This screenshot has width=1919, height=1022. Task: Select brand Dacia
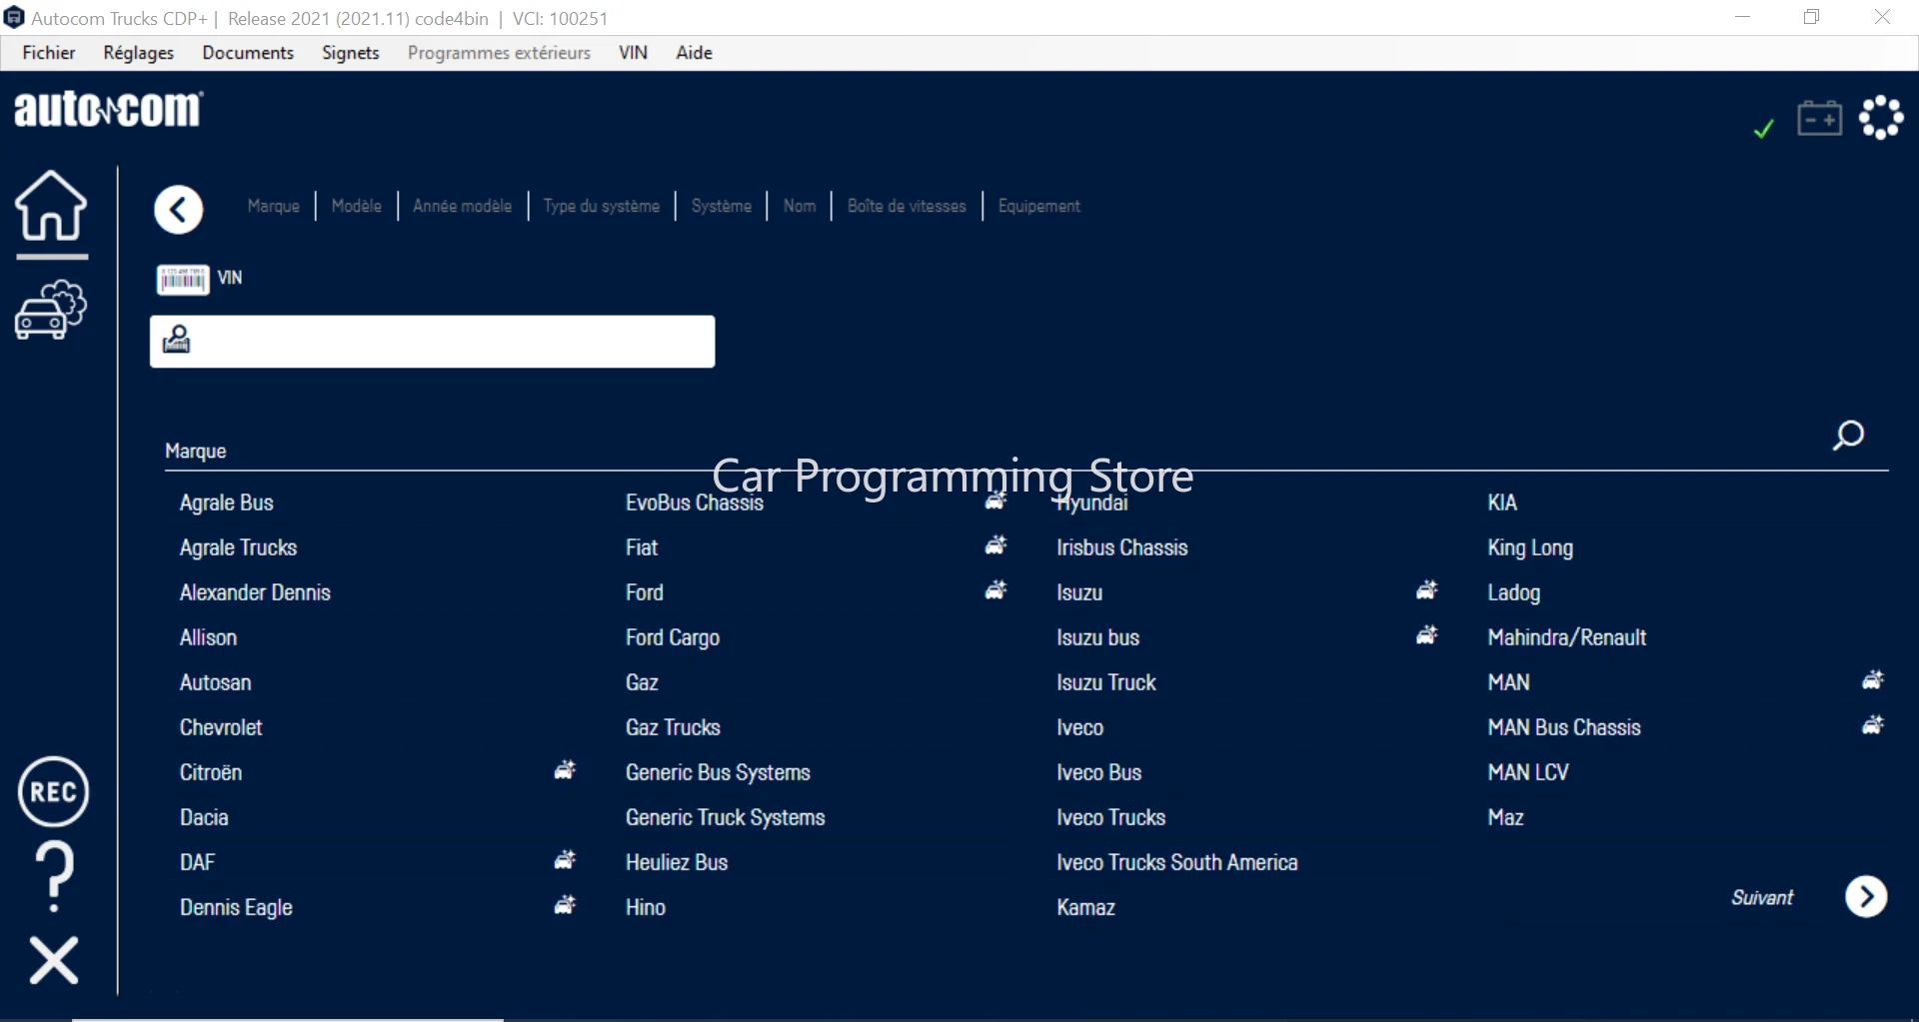(x=204, y=817)
